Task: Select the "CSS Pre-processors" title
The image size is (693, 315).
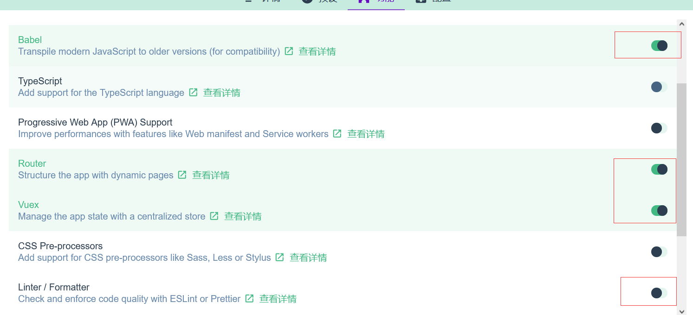Action: coord(60,246)
